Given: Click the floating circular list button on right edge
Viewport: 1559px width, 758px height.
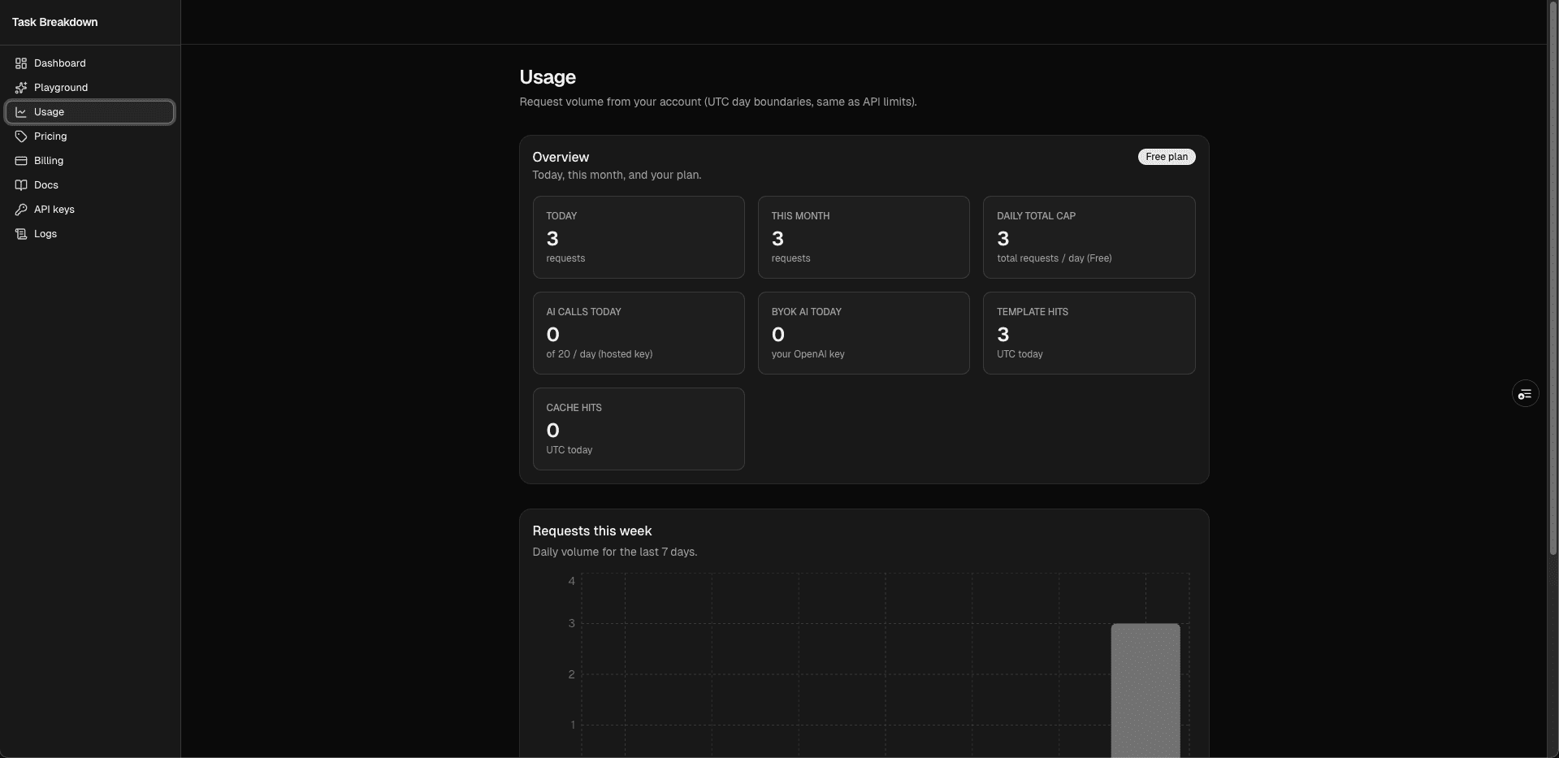Looking at the screenshot, I should point(1525,393).
